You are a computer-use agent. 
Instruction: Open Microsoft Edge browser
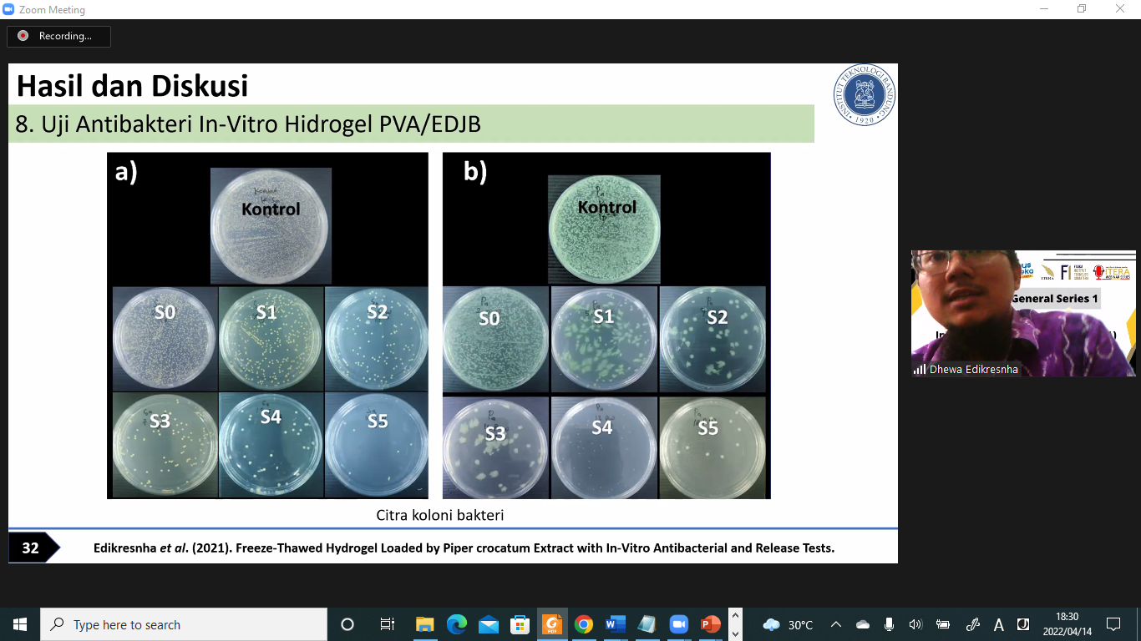point(457,624)
